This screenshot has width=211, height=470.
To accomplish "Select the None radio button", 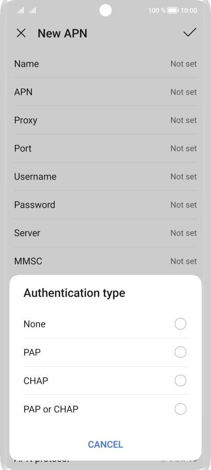I will 181,324.
